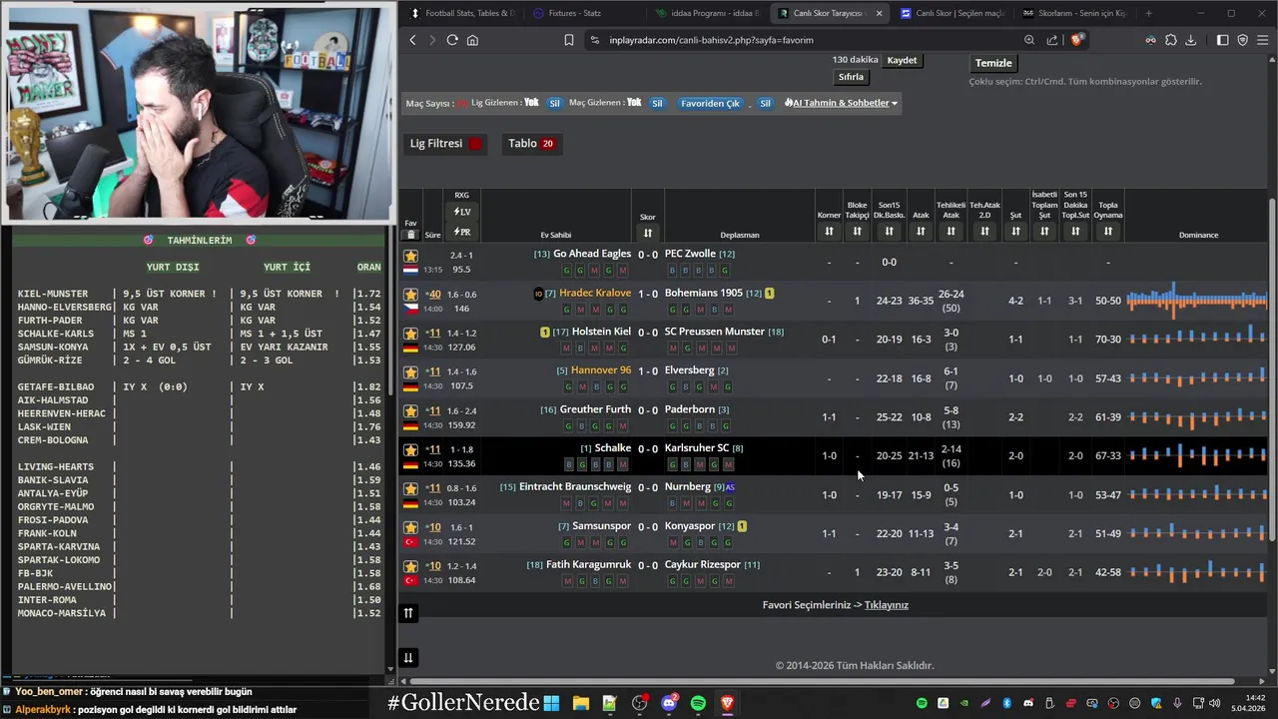Unfavorite the Hannover 96 match star
The image size is (1278, 719).
[x=410, y=371]
